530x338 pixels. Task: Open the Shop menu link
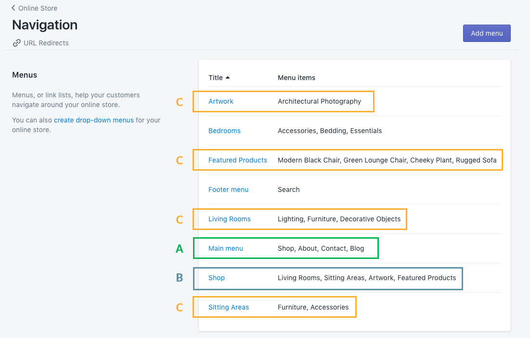click(x=217, y=278)
